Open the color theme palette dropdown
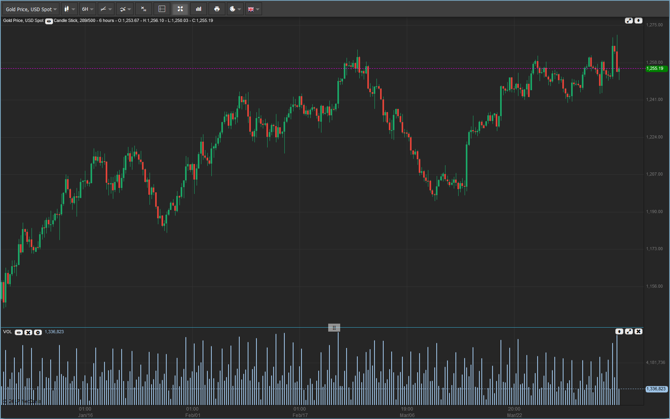The image size is (670, 419). point(235,9)
